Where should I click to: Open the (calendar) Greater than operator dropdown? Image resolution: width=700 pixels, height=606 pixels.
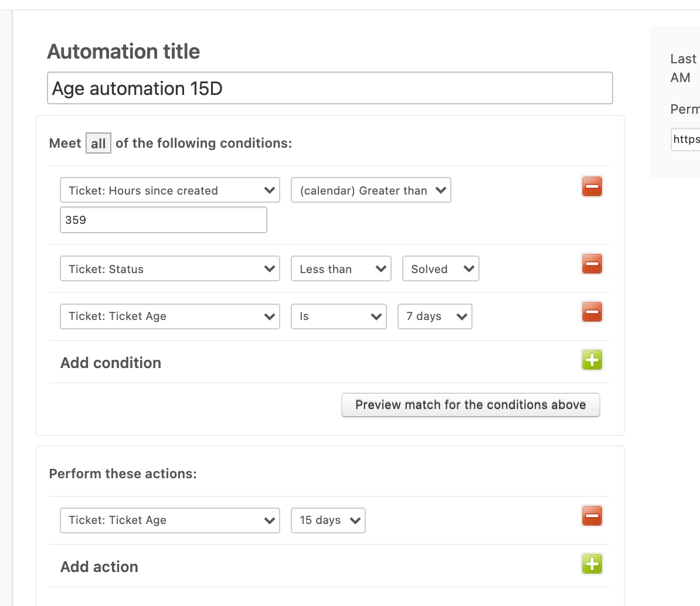point(371,190)
